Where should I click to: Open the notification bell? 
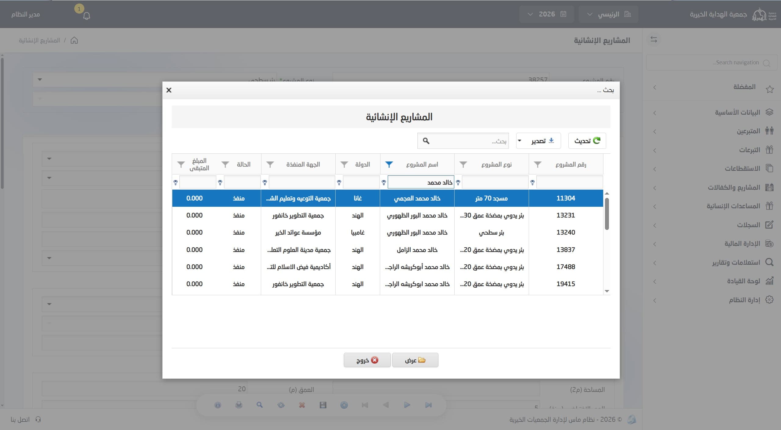[x=87, y=16]
